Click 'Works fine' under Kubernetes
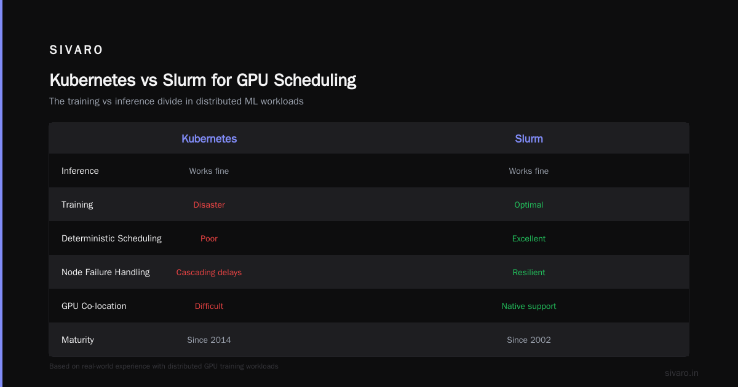 tap(209, 171)
